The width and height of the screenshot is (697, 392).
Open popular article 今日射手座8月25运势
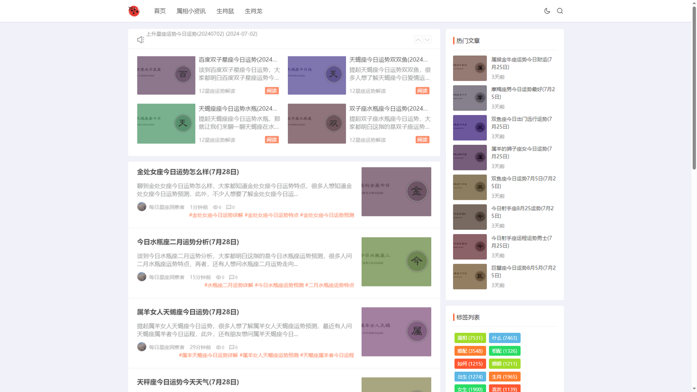click(523, 212)
